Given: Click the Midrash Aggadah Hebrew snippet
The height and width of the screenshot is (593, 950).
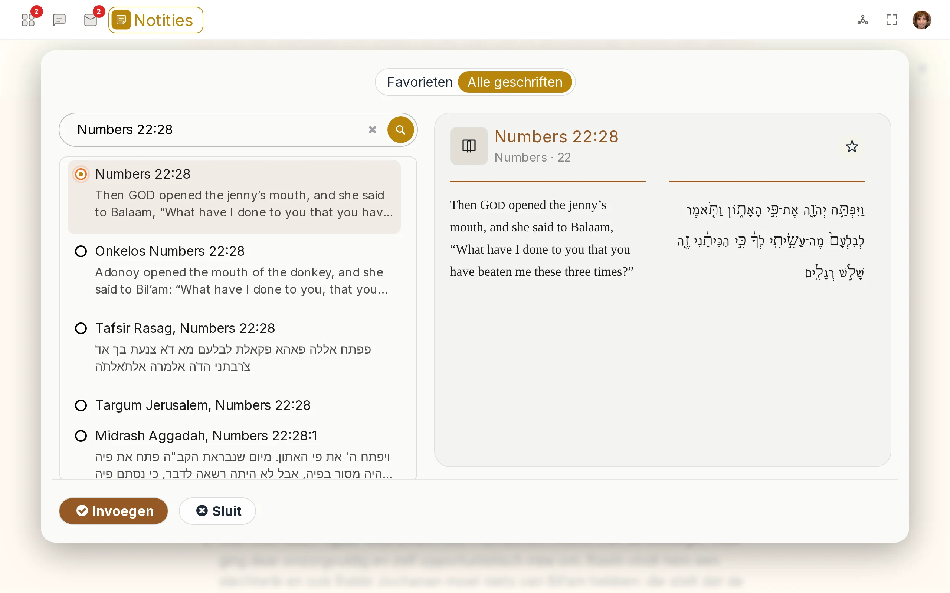Looking at the screenshot, I should (x=243, y=465).
